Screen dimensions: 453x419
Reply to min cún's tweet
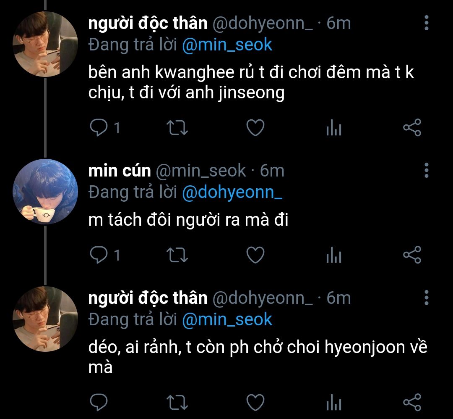[99, 255]
